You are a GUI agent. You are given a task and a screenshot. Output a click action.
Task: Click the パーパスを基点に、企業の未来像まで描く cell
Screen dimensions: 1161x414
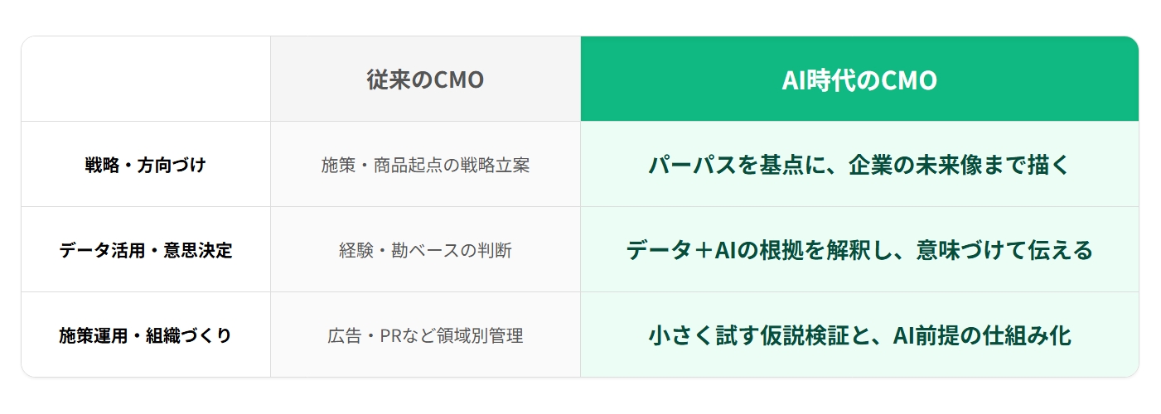859,165
